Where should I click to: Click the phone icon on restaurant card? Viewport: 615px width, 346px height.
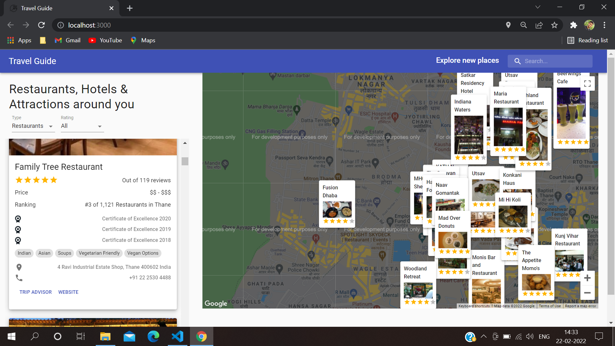point(19,278)
